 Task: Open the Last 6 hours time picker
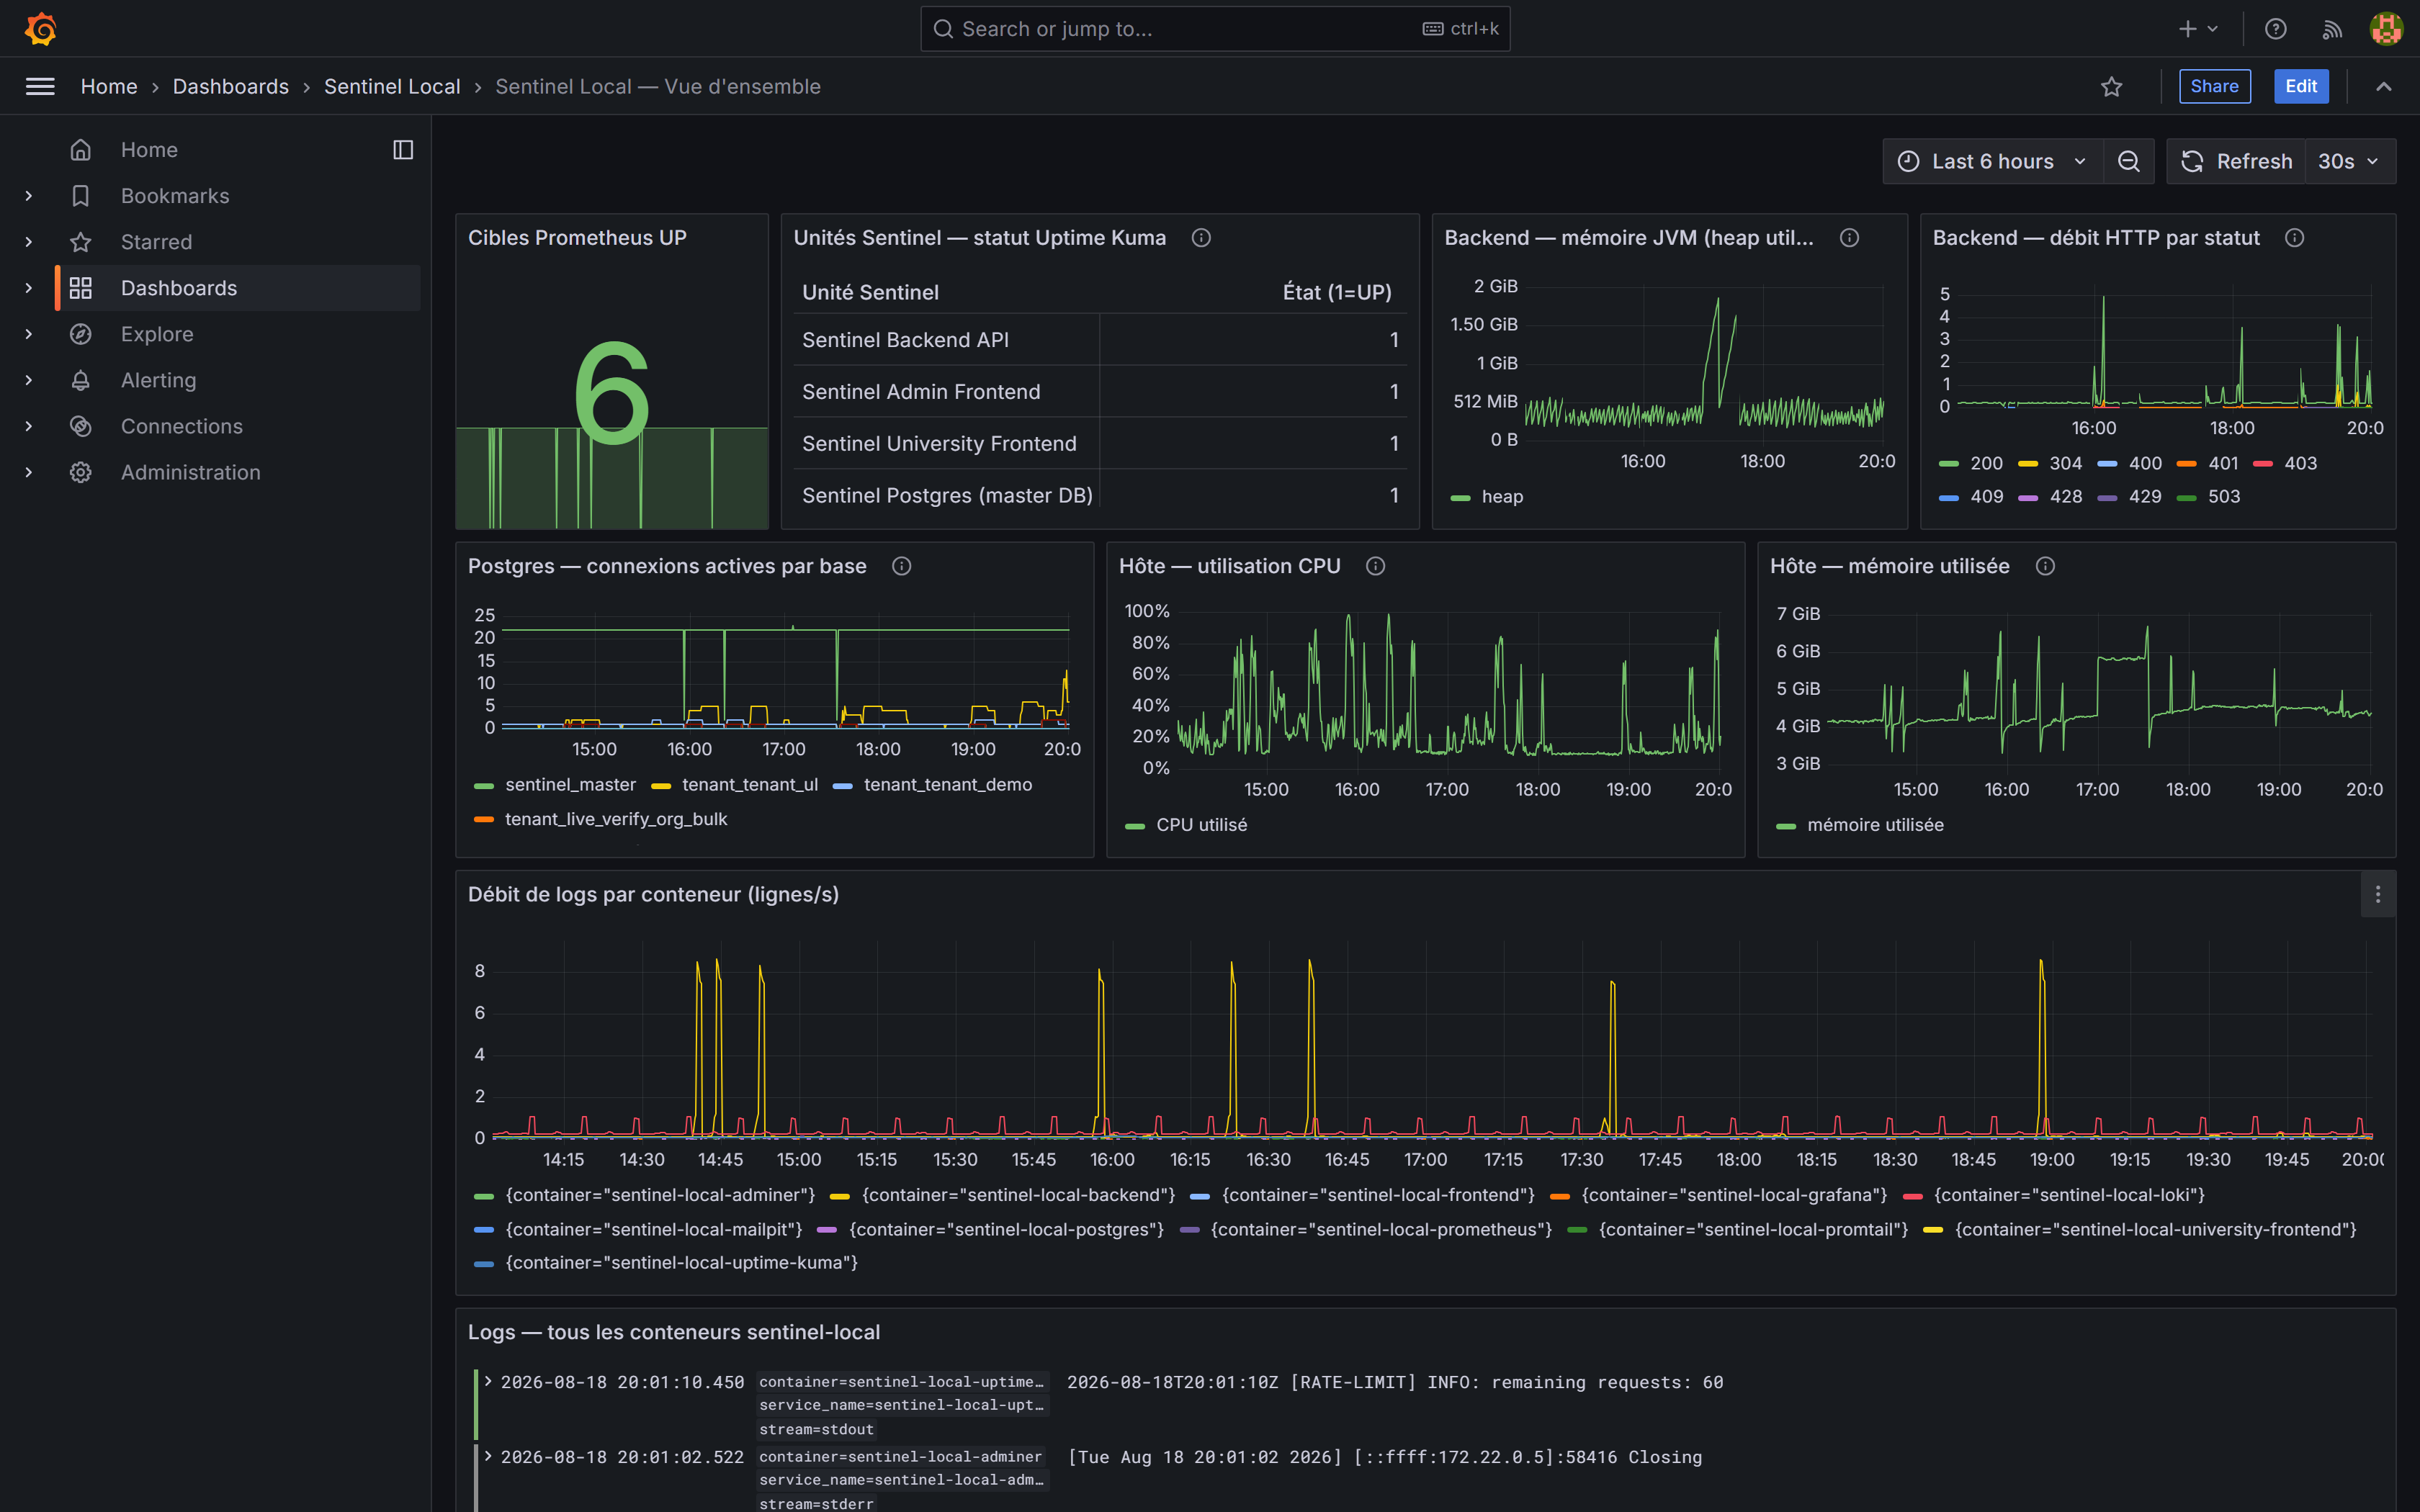[x=1993, y=161]
